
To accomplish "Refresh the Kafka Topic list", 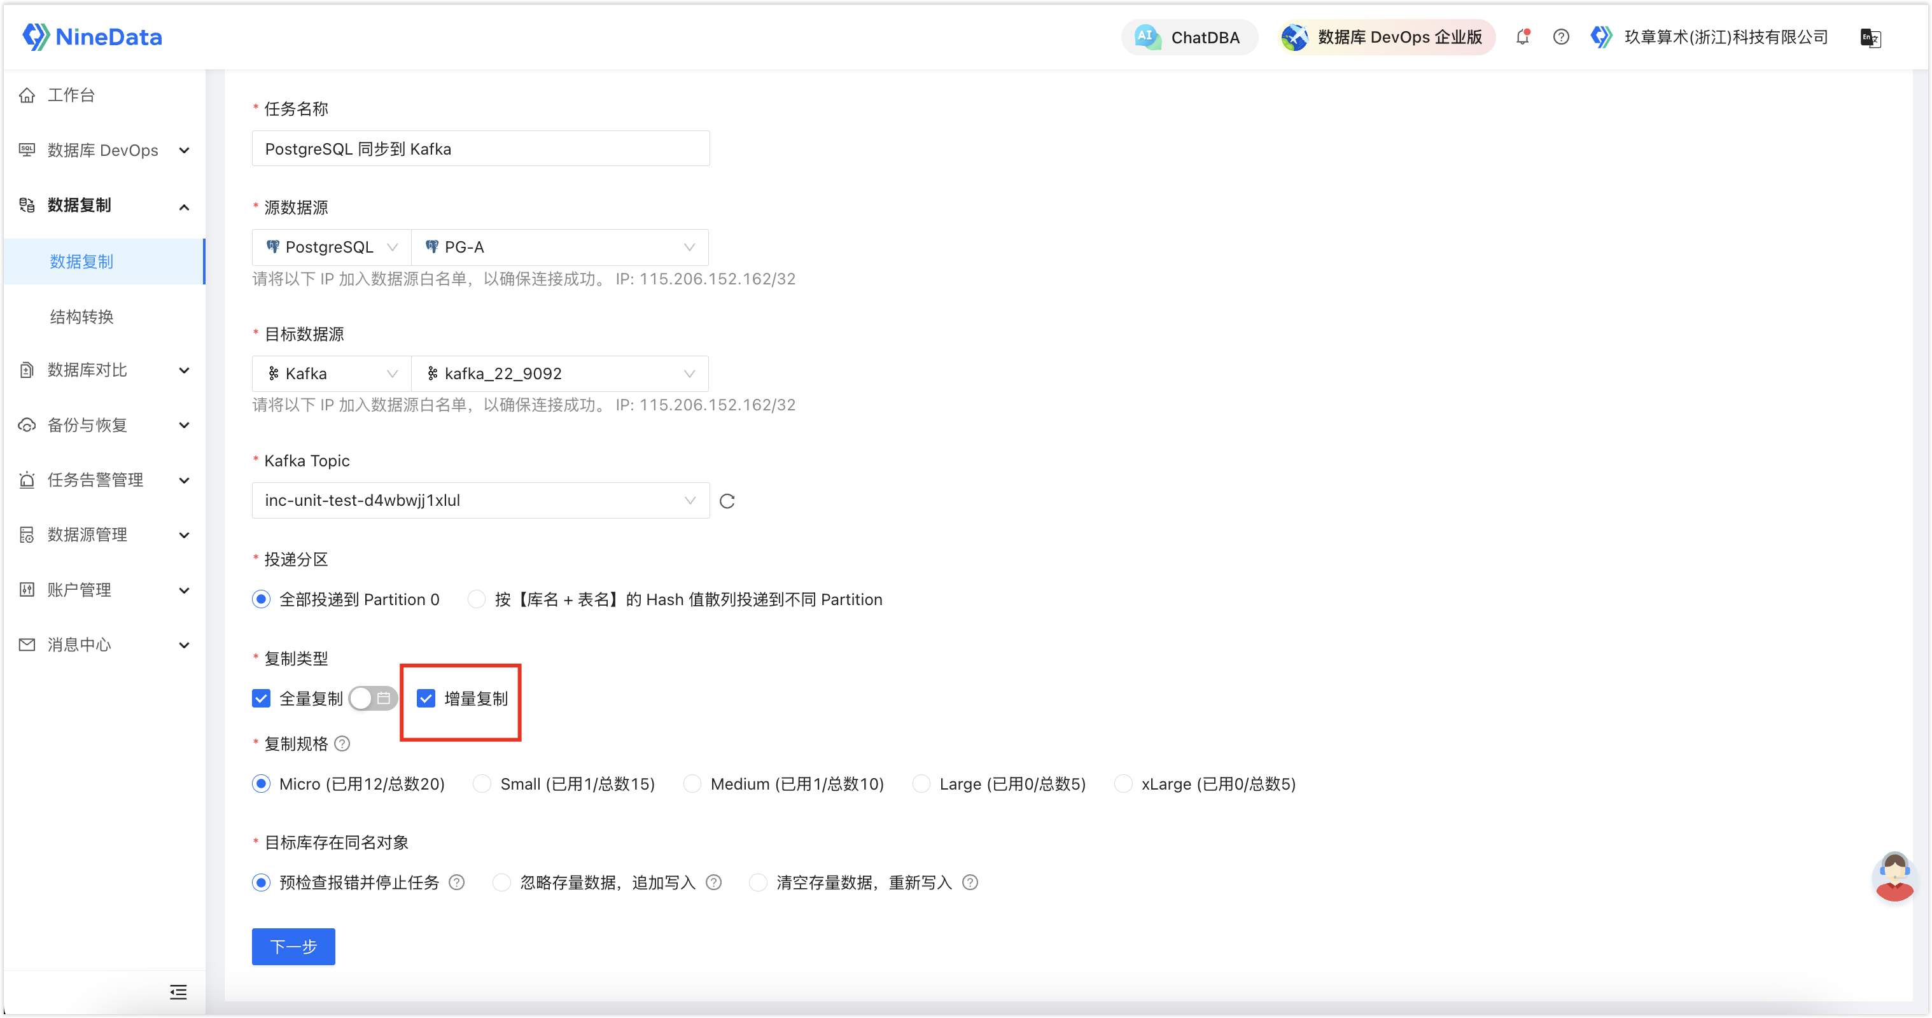I will pyautogui.click(x=727, y=501).
